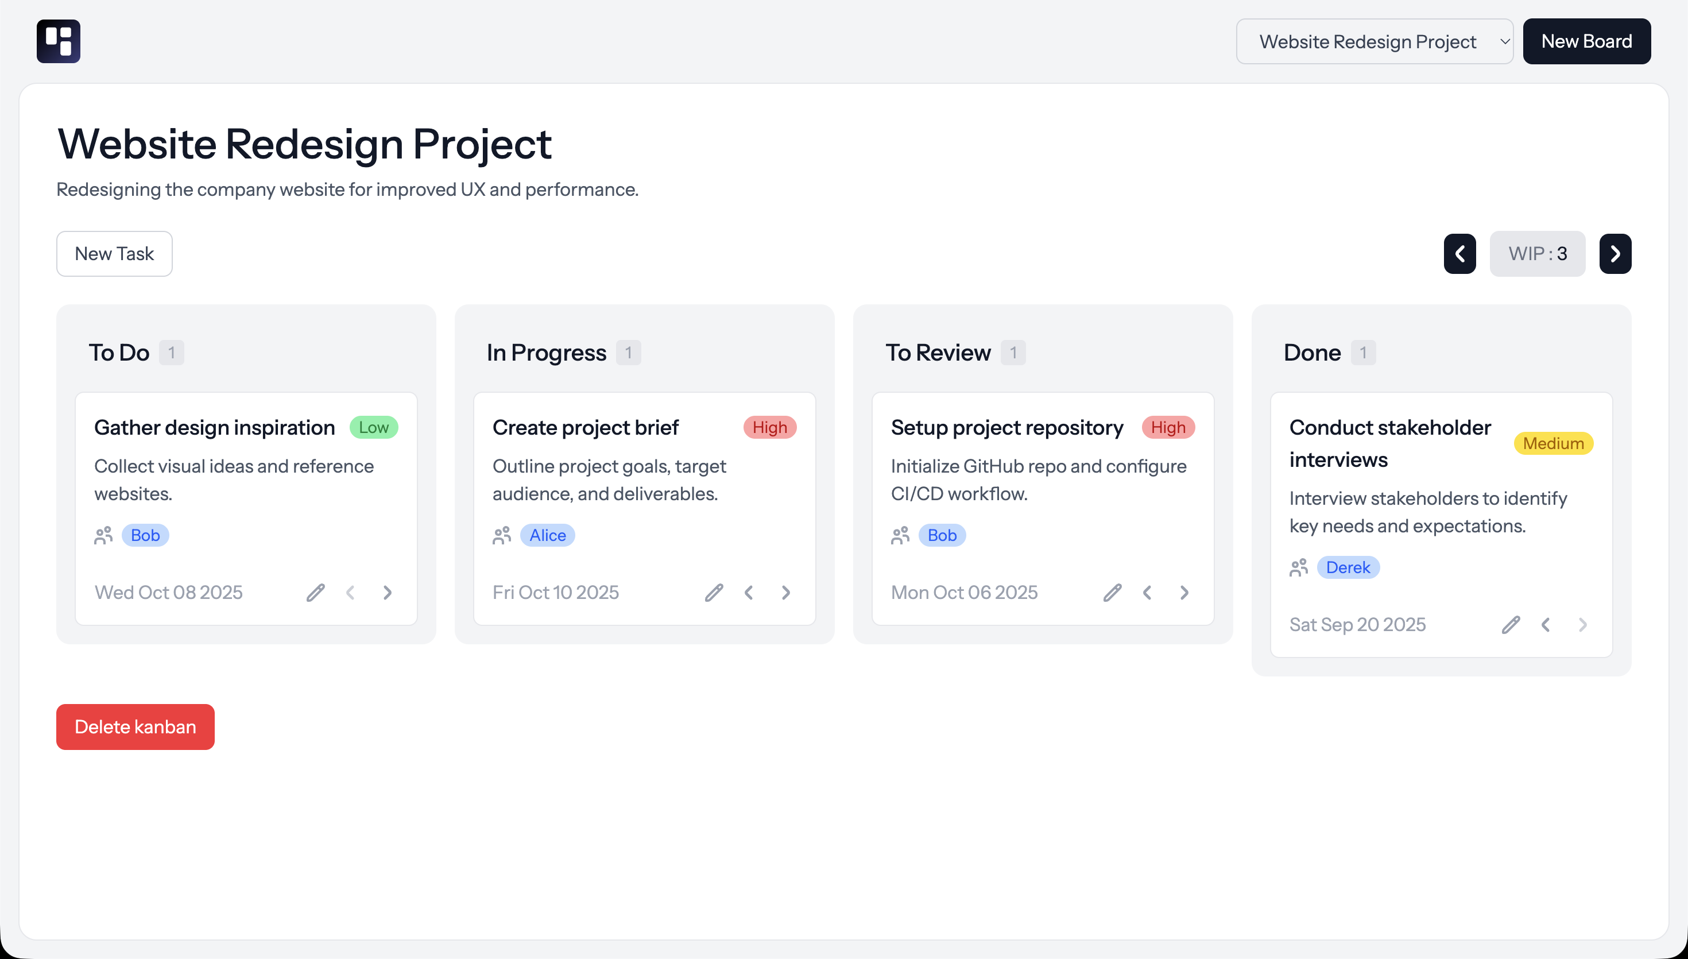The height and width of the screenshot is (959, 1688).
Task: Click the Medium priority badge
Action: (x=1553, y=443)
